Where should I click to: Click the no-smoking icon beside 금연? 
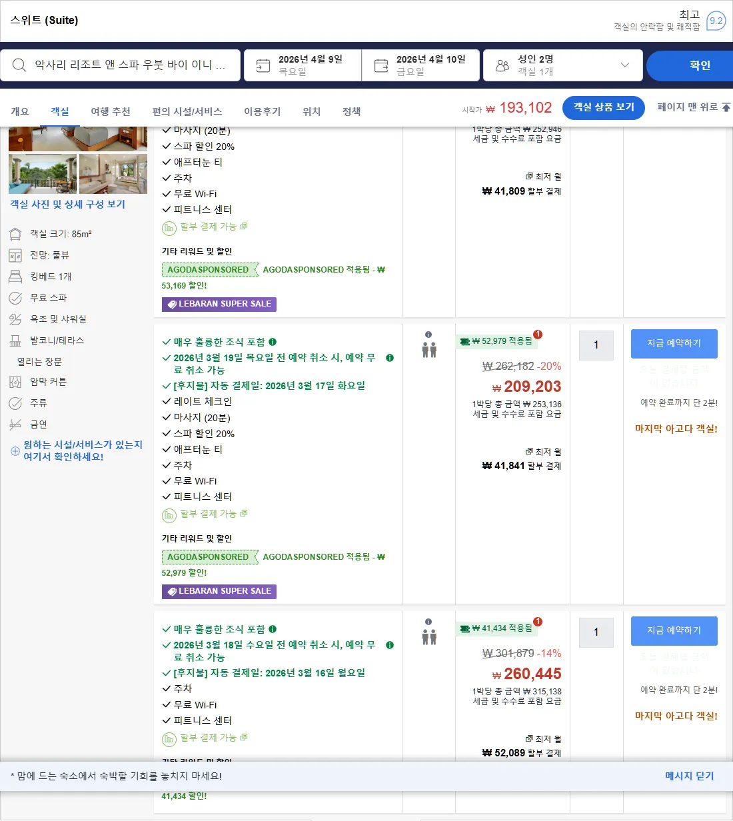coord(15,424)
